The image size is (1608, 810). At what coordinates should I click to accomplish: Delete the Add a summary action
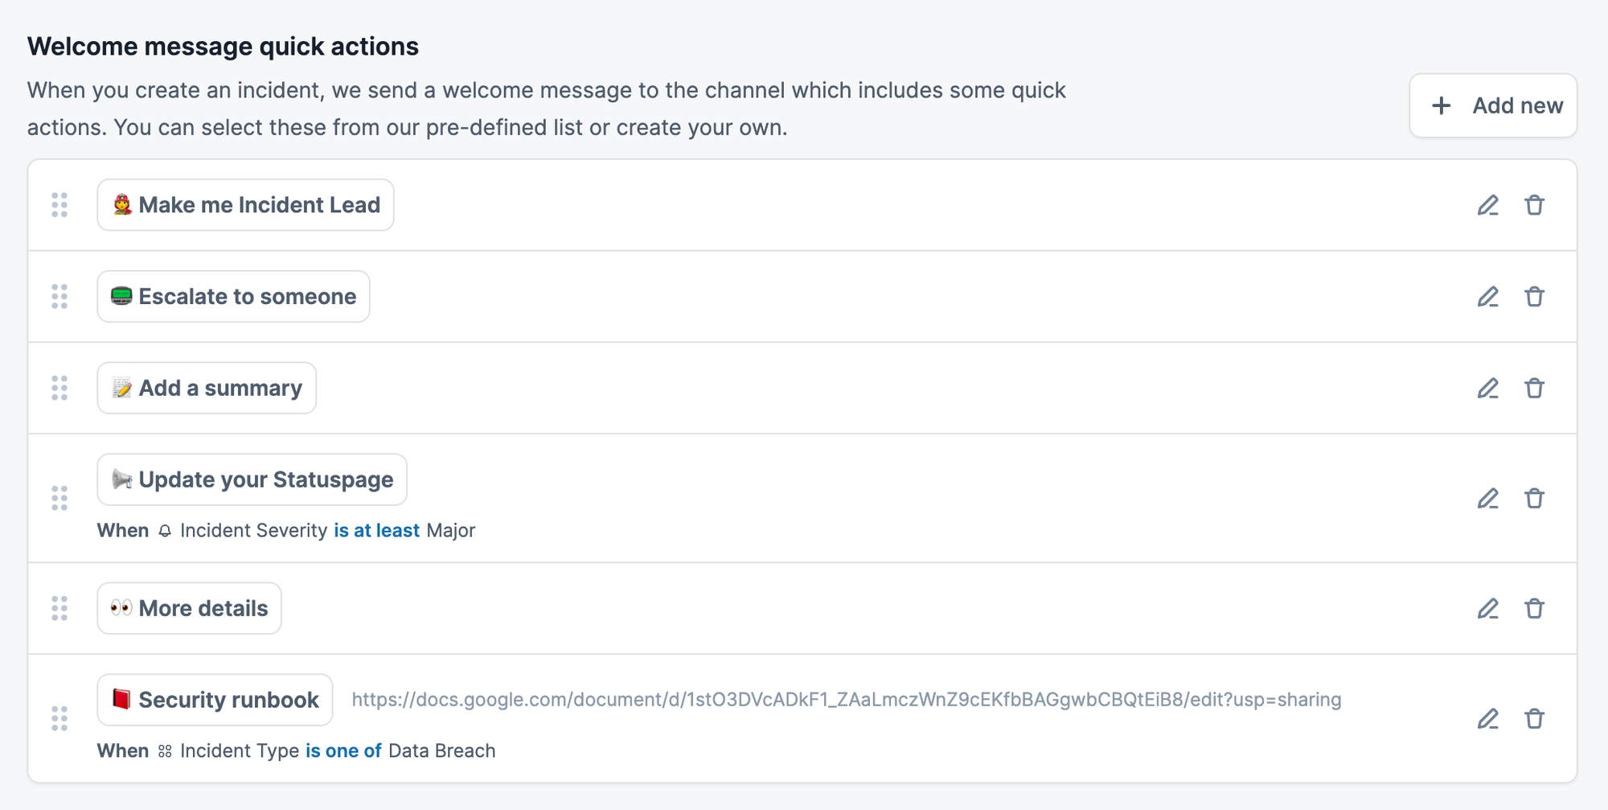[x=1534, y=389]
